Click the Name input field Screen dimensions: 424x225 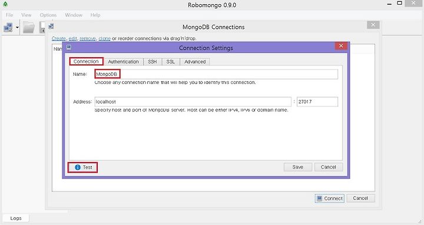(216, 74)
